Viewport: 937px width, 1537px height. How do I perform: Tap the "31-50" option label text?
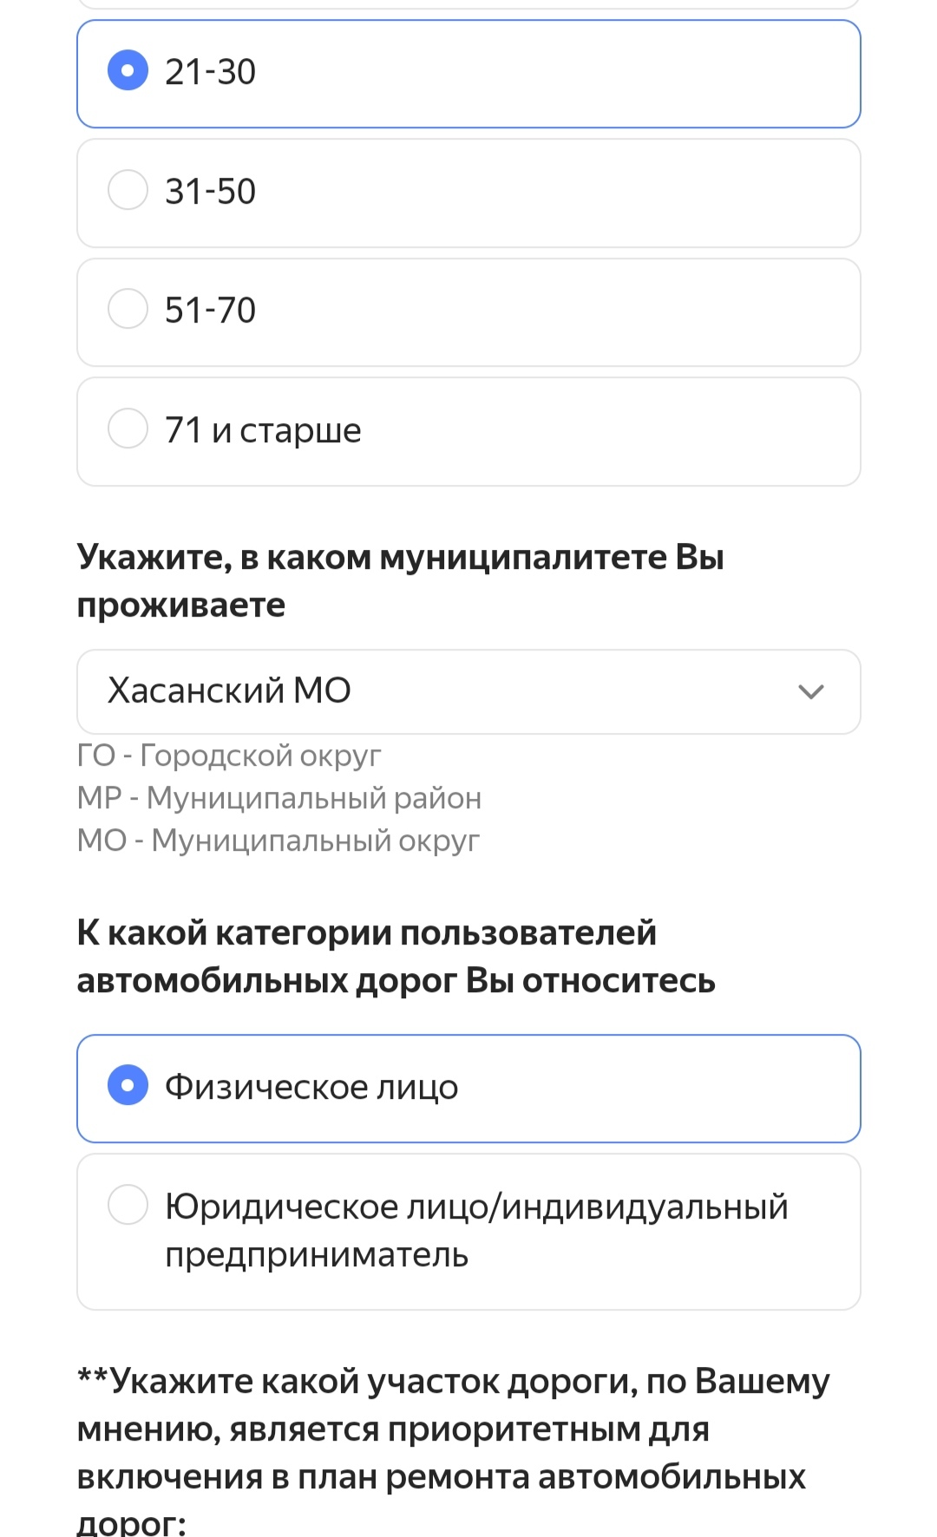(x=211, y=191)
